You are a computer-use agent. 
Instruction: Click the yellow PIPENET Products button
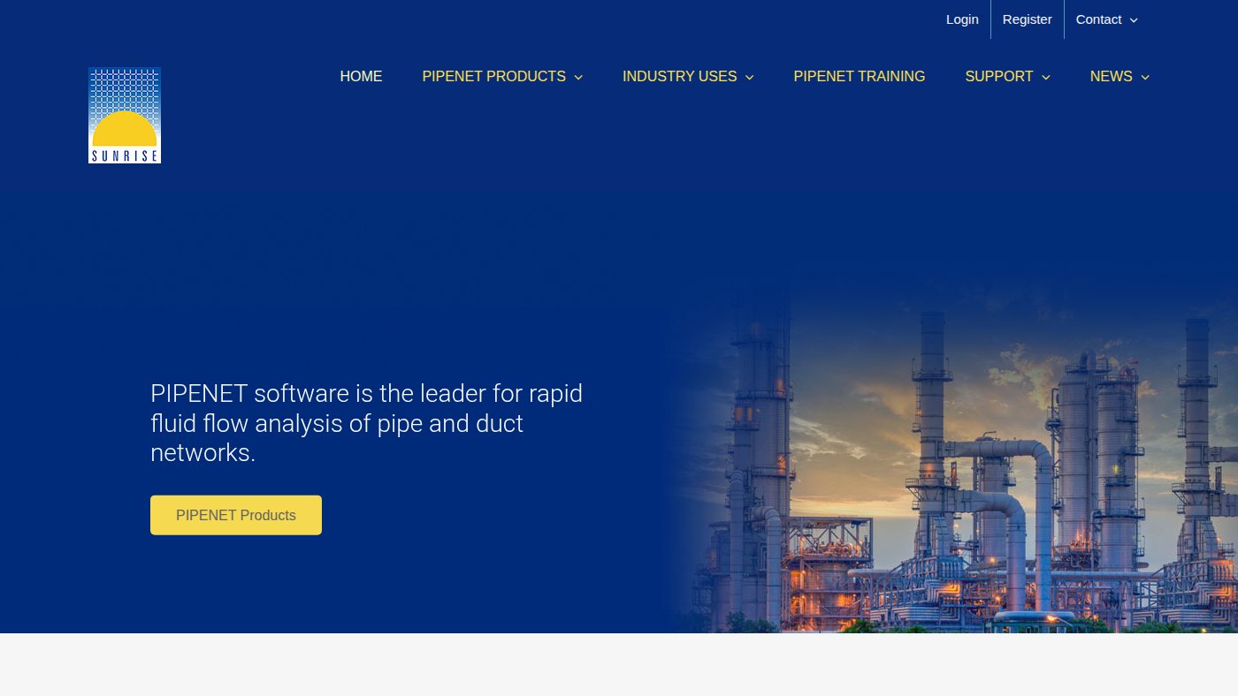236,515
